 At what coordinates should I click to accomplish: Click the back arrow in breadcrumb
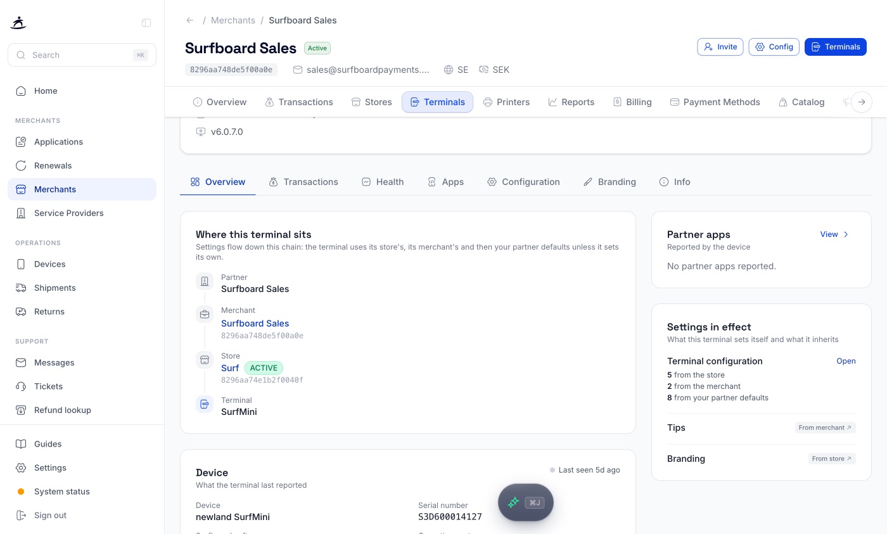189,20
